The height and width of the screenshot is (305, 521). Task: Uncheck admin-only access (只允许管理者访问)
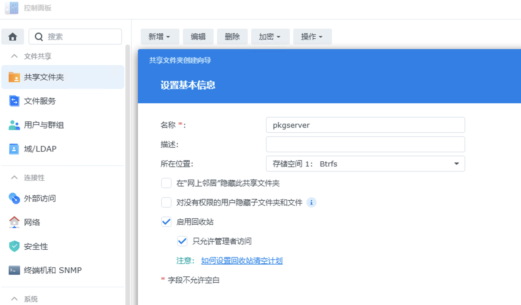(182, 241)
